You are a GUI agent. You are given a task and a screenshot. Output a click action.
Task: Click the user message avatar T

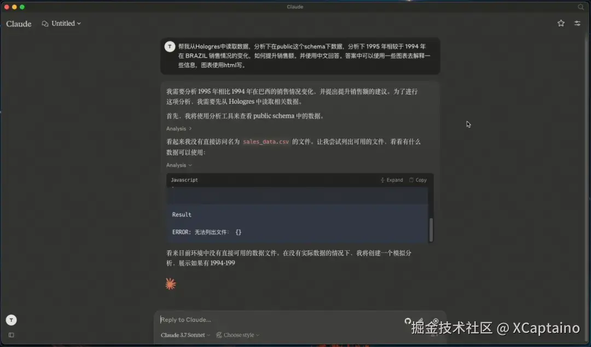coord(170,46)
